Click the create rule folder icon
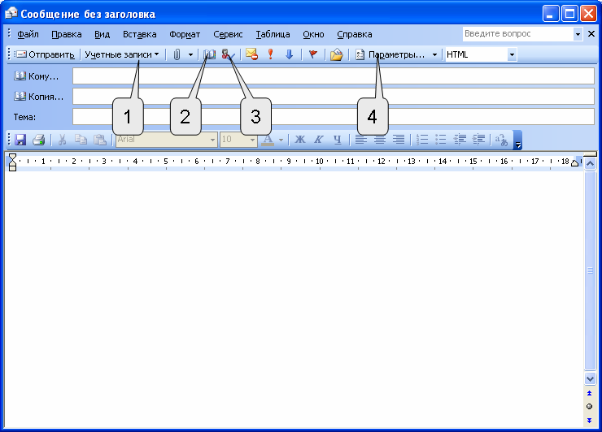Screen dimensions: 602x432 point(336,54)
